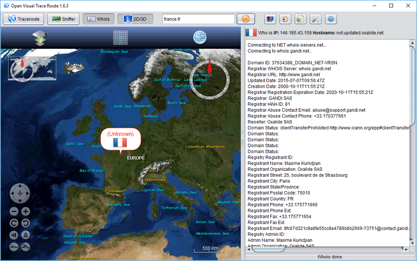Click the France flag (Unknown) map marker
Viewport: 417px width, 261px height.
point(120,141)
